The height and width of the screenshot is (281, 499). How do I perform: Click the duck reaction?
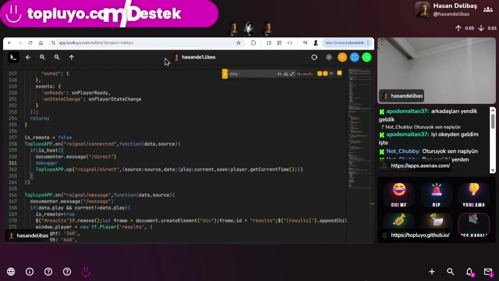(x=436, y=221)
